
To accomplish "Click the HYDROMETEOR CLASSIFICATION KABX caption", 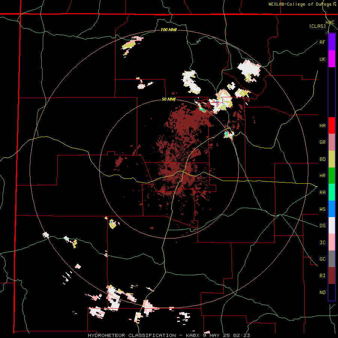I will [x=169, y=335].
